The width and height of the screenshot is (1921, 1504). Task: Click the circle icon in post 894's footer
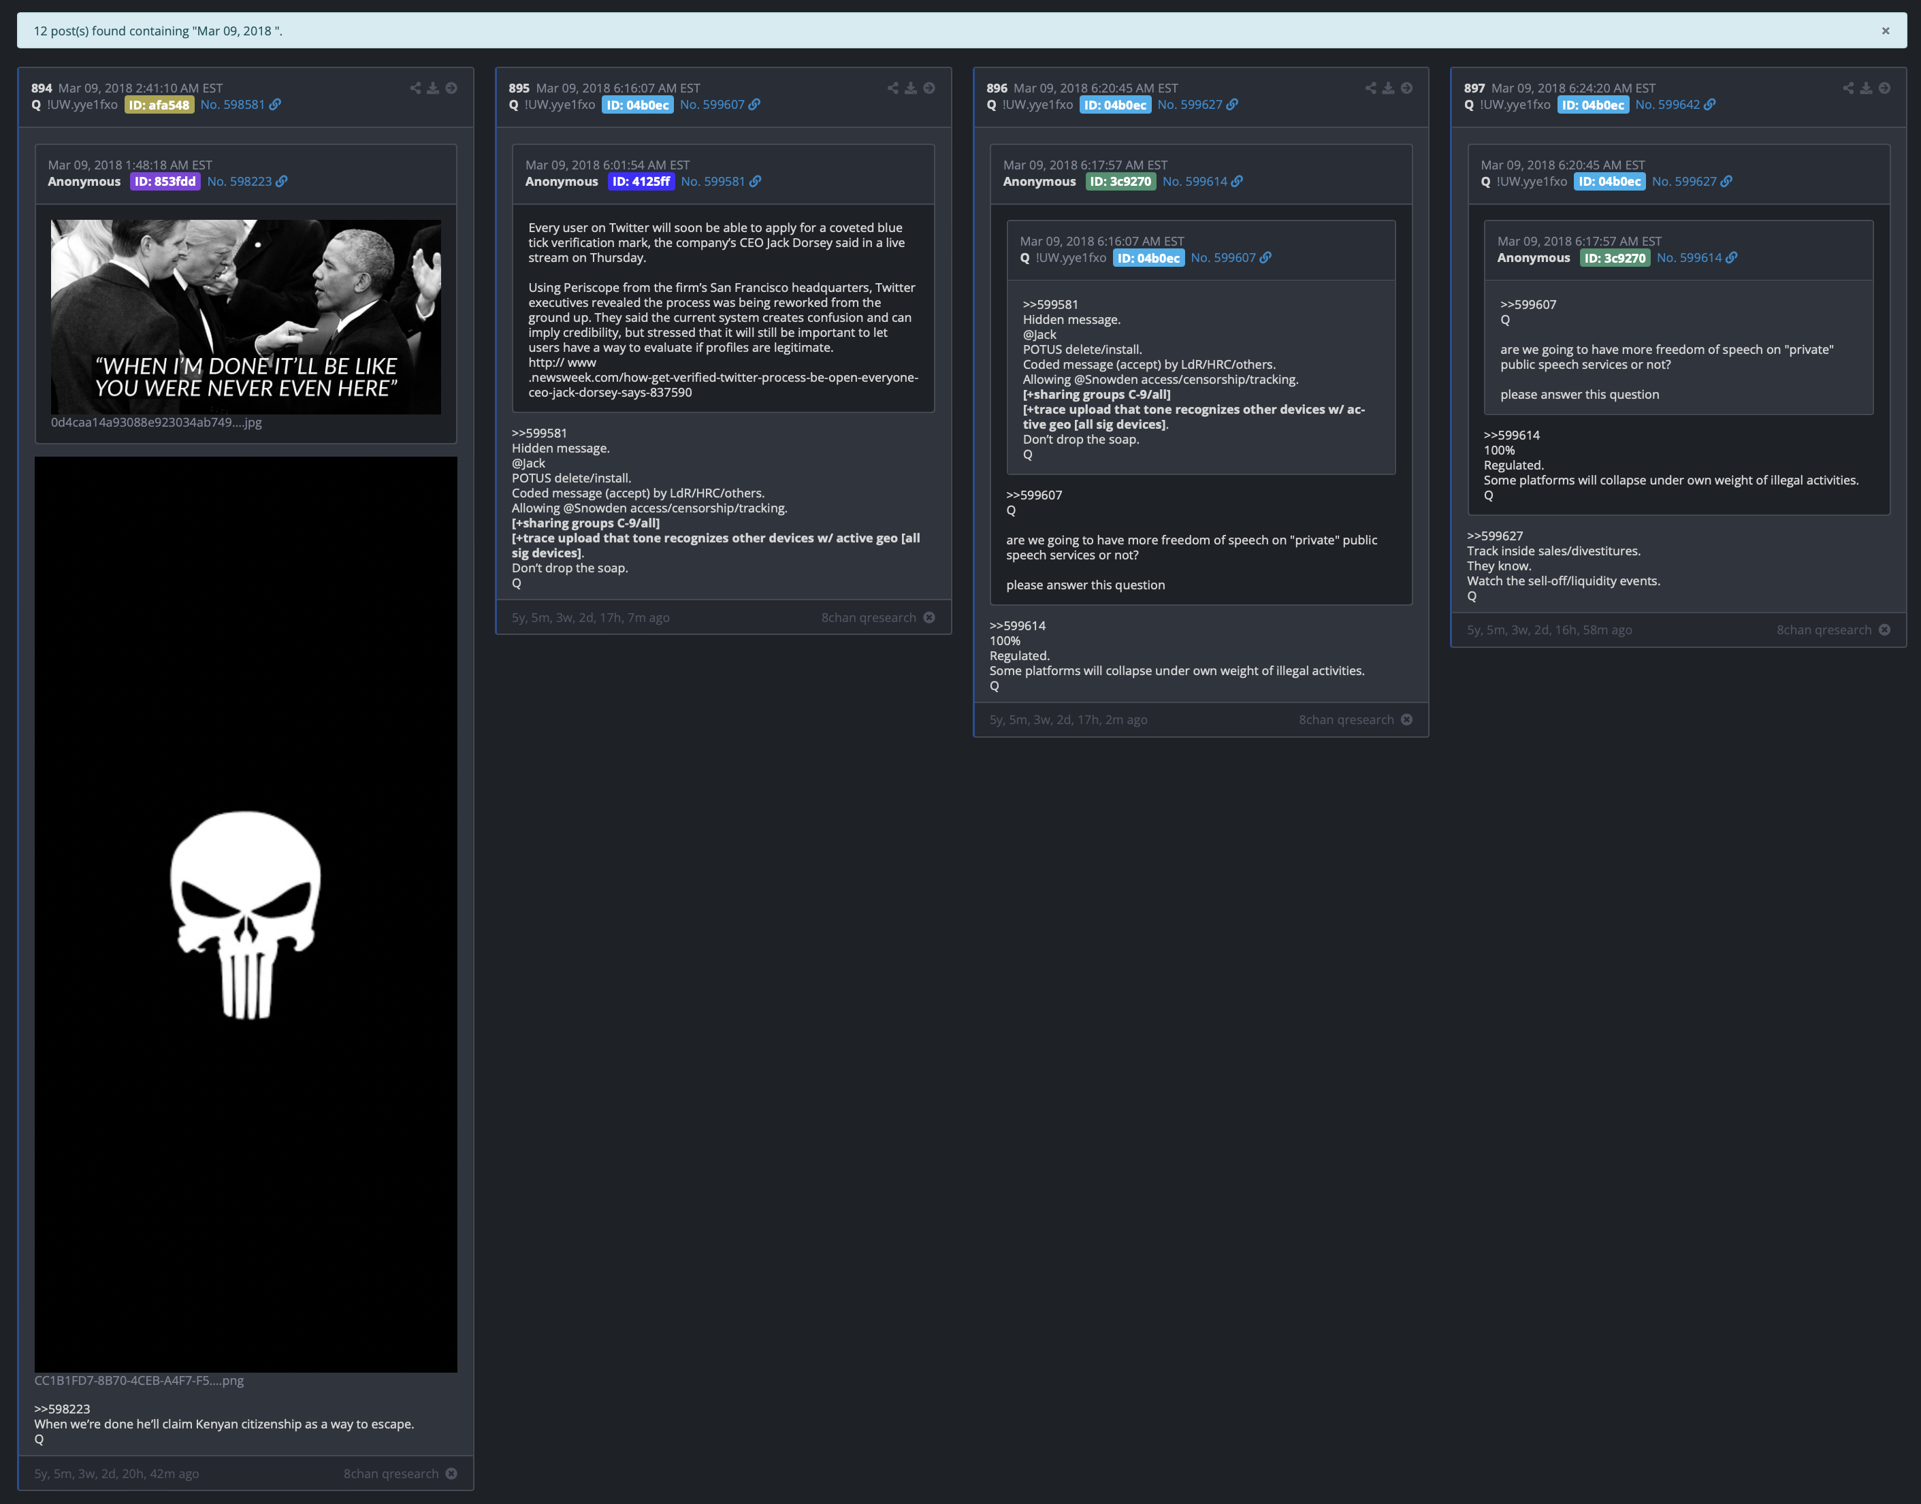451,1473
